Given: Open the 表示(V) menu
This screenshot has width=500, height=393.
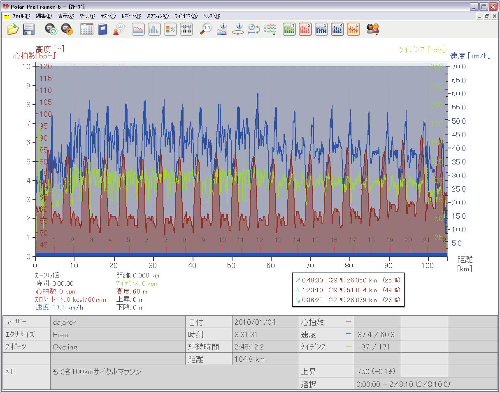Looking at the screenshot, I should tap(66, 16).
